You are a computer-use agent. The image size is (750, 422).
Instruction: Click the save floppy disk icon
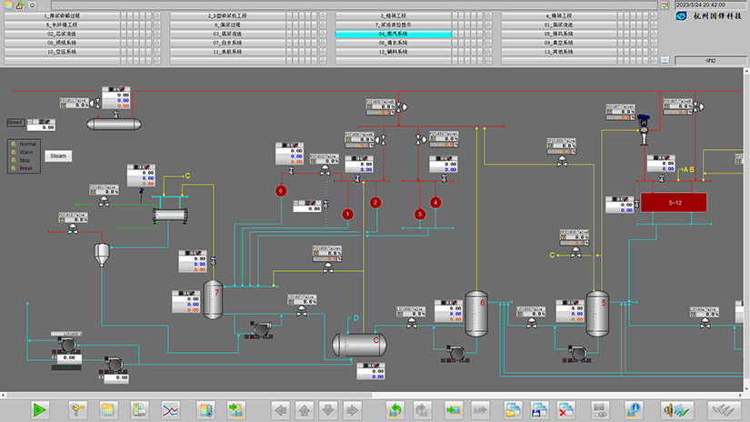pos(539,409)
